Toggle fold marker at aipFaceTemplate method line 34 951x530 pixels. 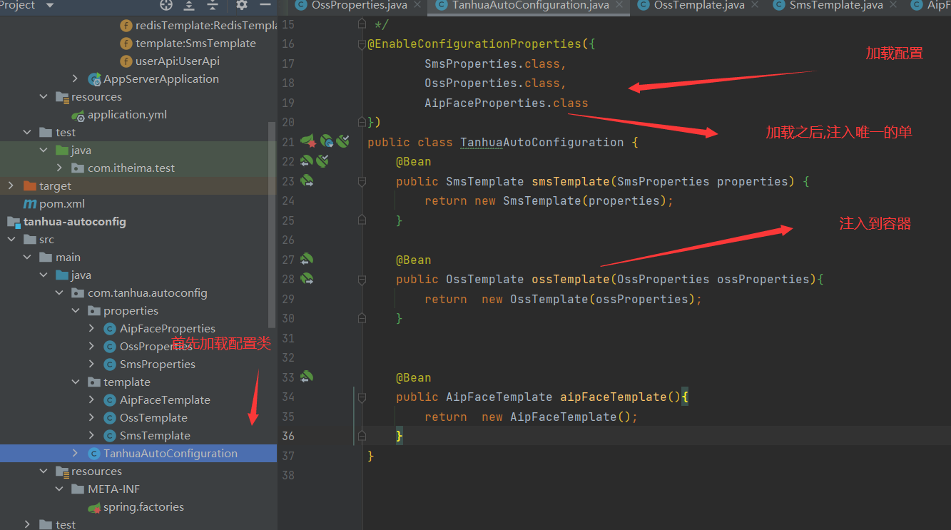point(362,397)
